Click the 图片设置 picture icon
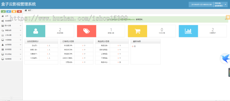 pyautogui.click(x=3, y=26)
